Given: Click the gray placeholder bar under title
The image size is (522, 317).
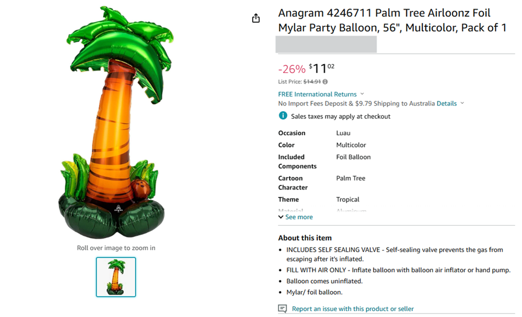Looking at the screenshot, I should pyautogui.click(x=326, y=44).
